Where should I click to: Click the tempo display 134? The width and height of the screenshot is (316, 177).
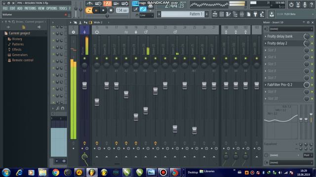[122, 10]
